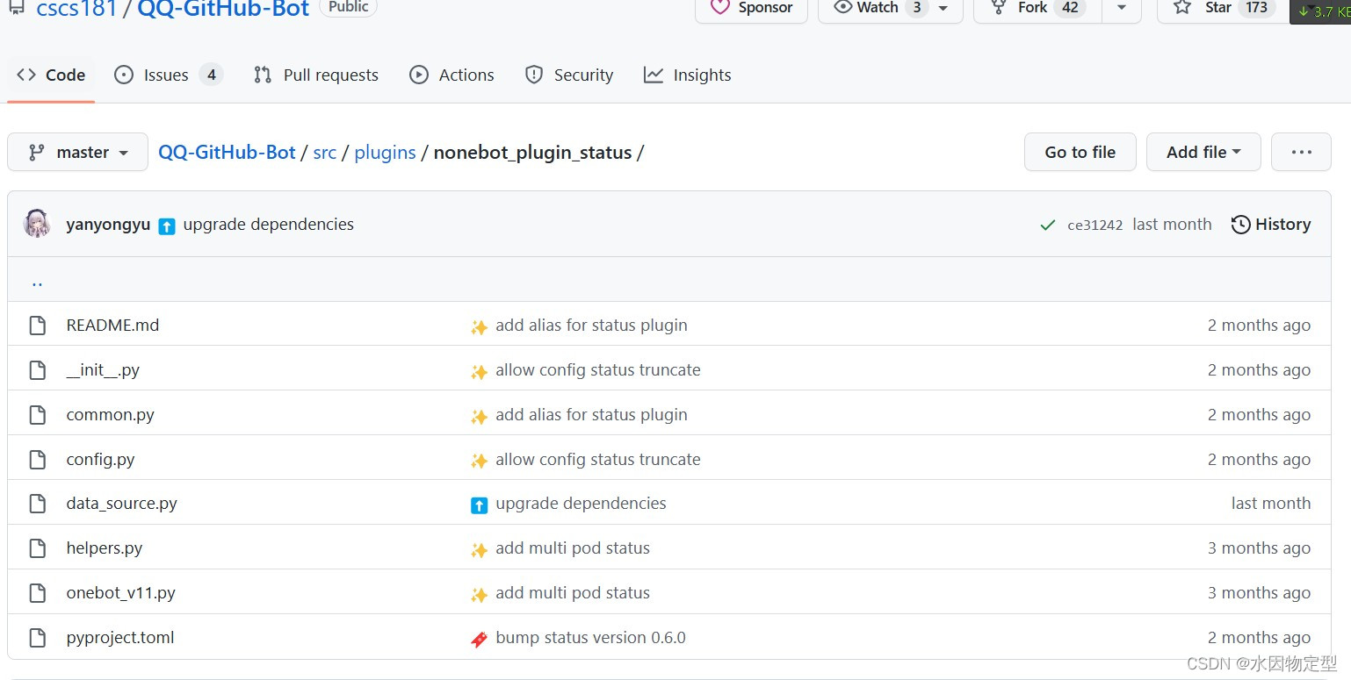Click the Go to file button
The height and width of the screenshot is (680, 1351).
click(1080, 153)
